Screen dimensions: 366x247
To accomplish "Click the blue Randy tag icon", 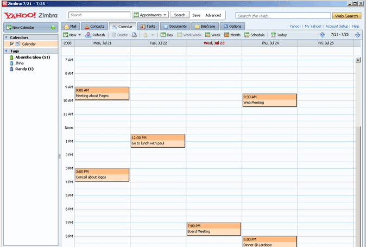I will (x=11, y=69).
